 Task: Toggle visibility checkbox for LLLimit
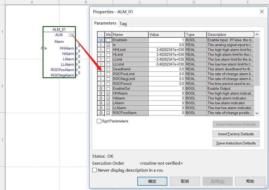(x=108, y=64)
